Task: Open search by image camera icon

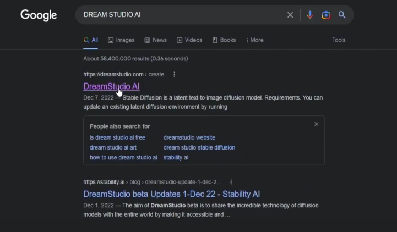Action: coord(326,15)
